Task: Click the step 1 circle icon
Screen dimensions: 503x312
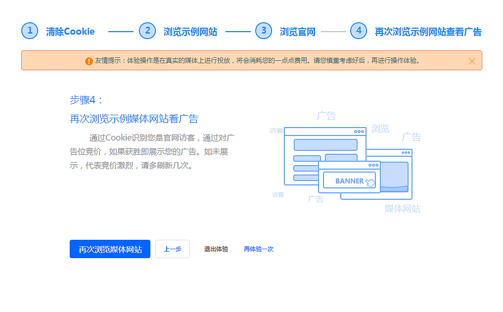Action: tap(30, 31)
